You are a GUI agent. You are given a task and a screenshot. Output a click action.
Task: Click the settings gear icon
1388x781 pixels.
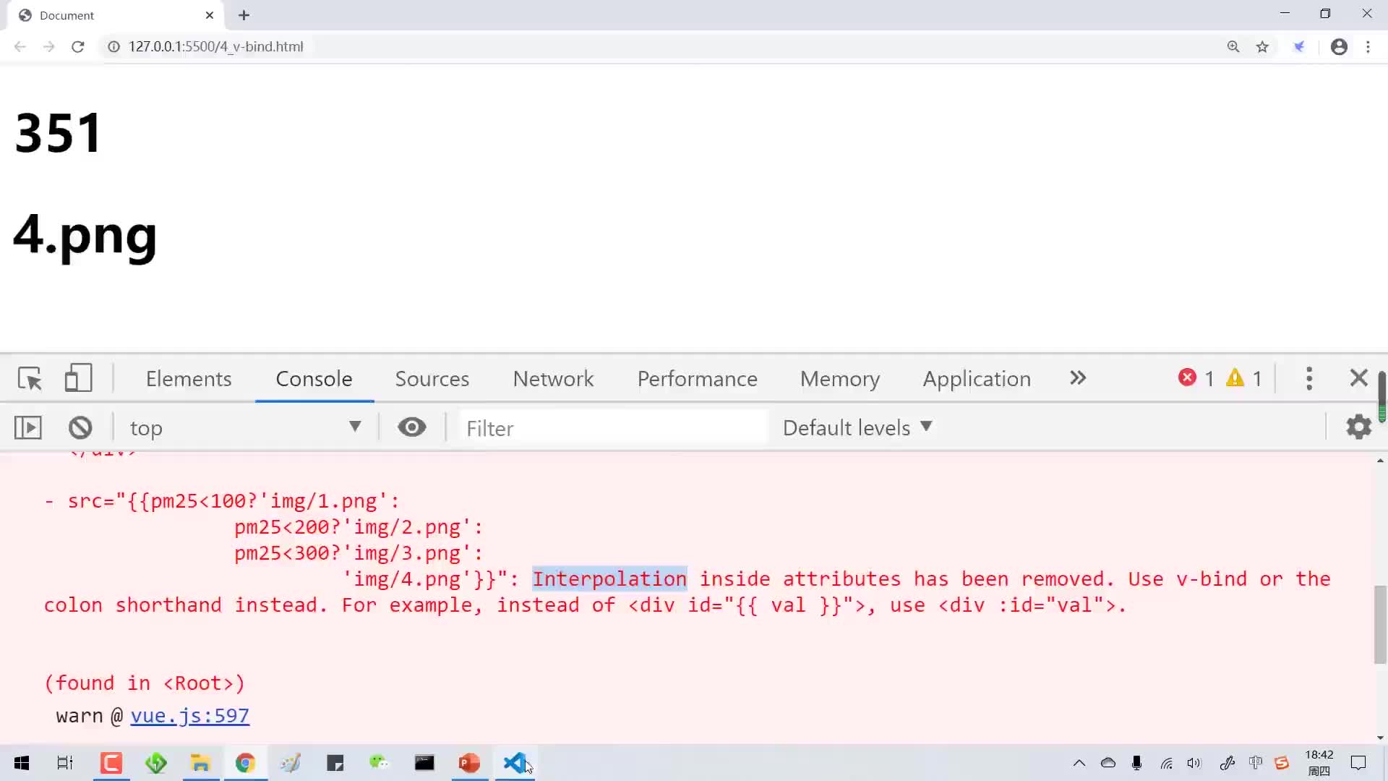tap(1359, 428)
